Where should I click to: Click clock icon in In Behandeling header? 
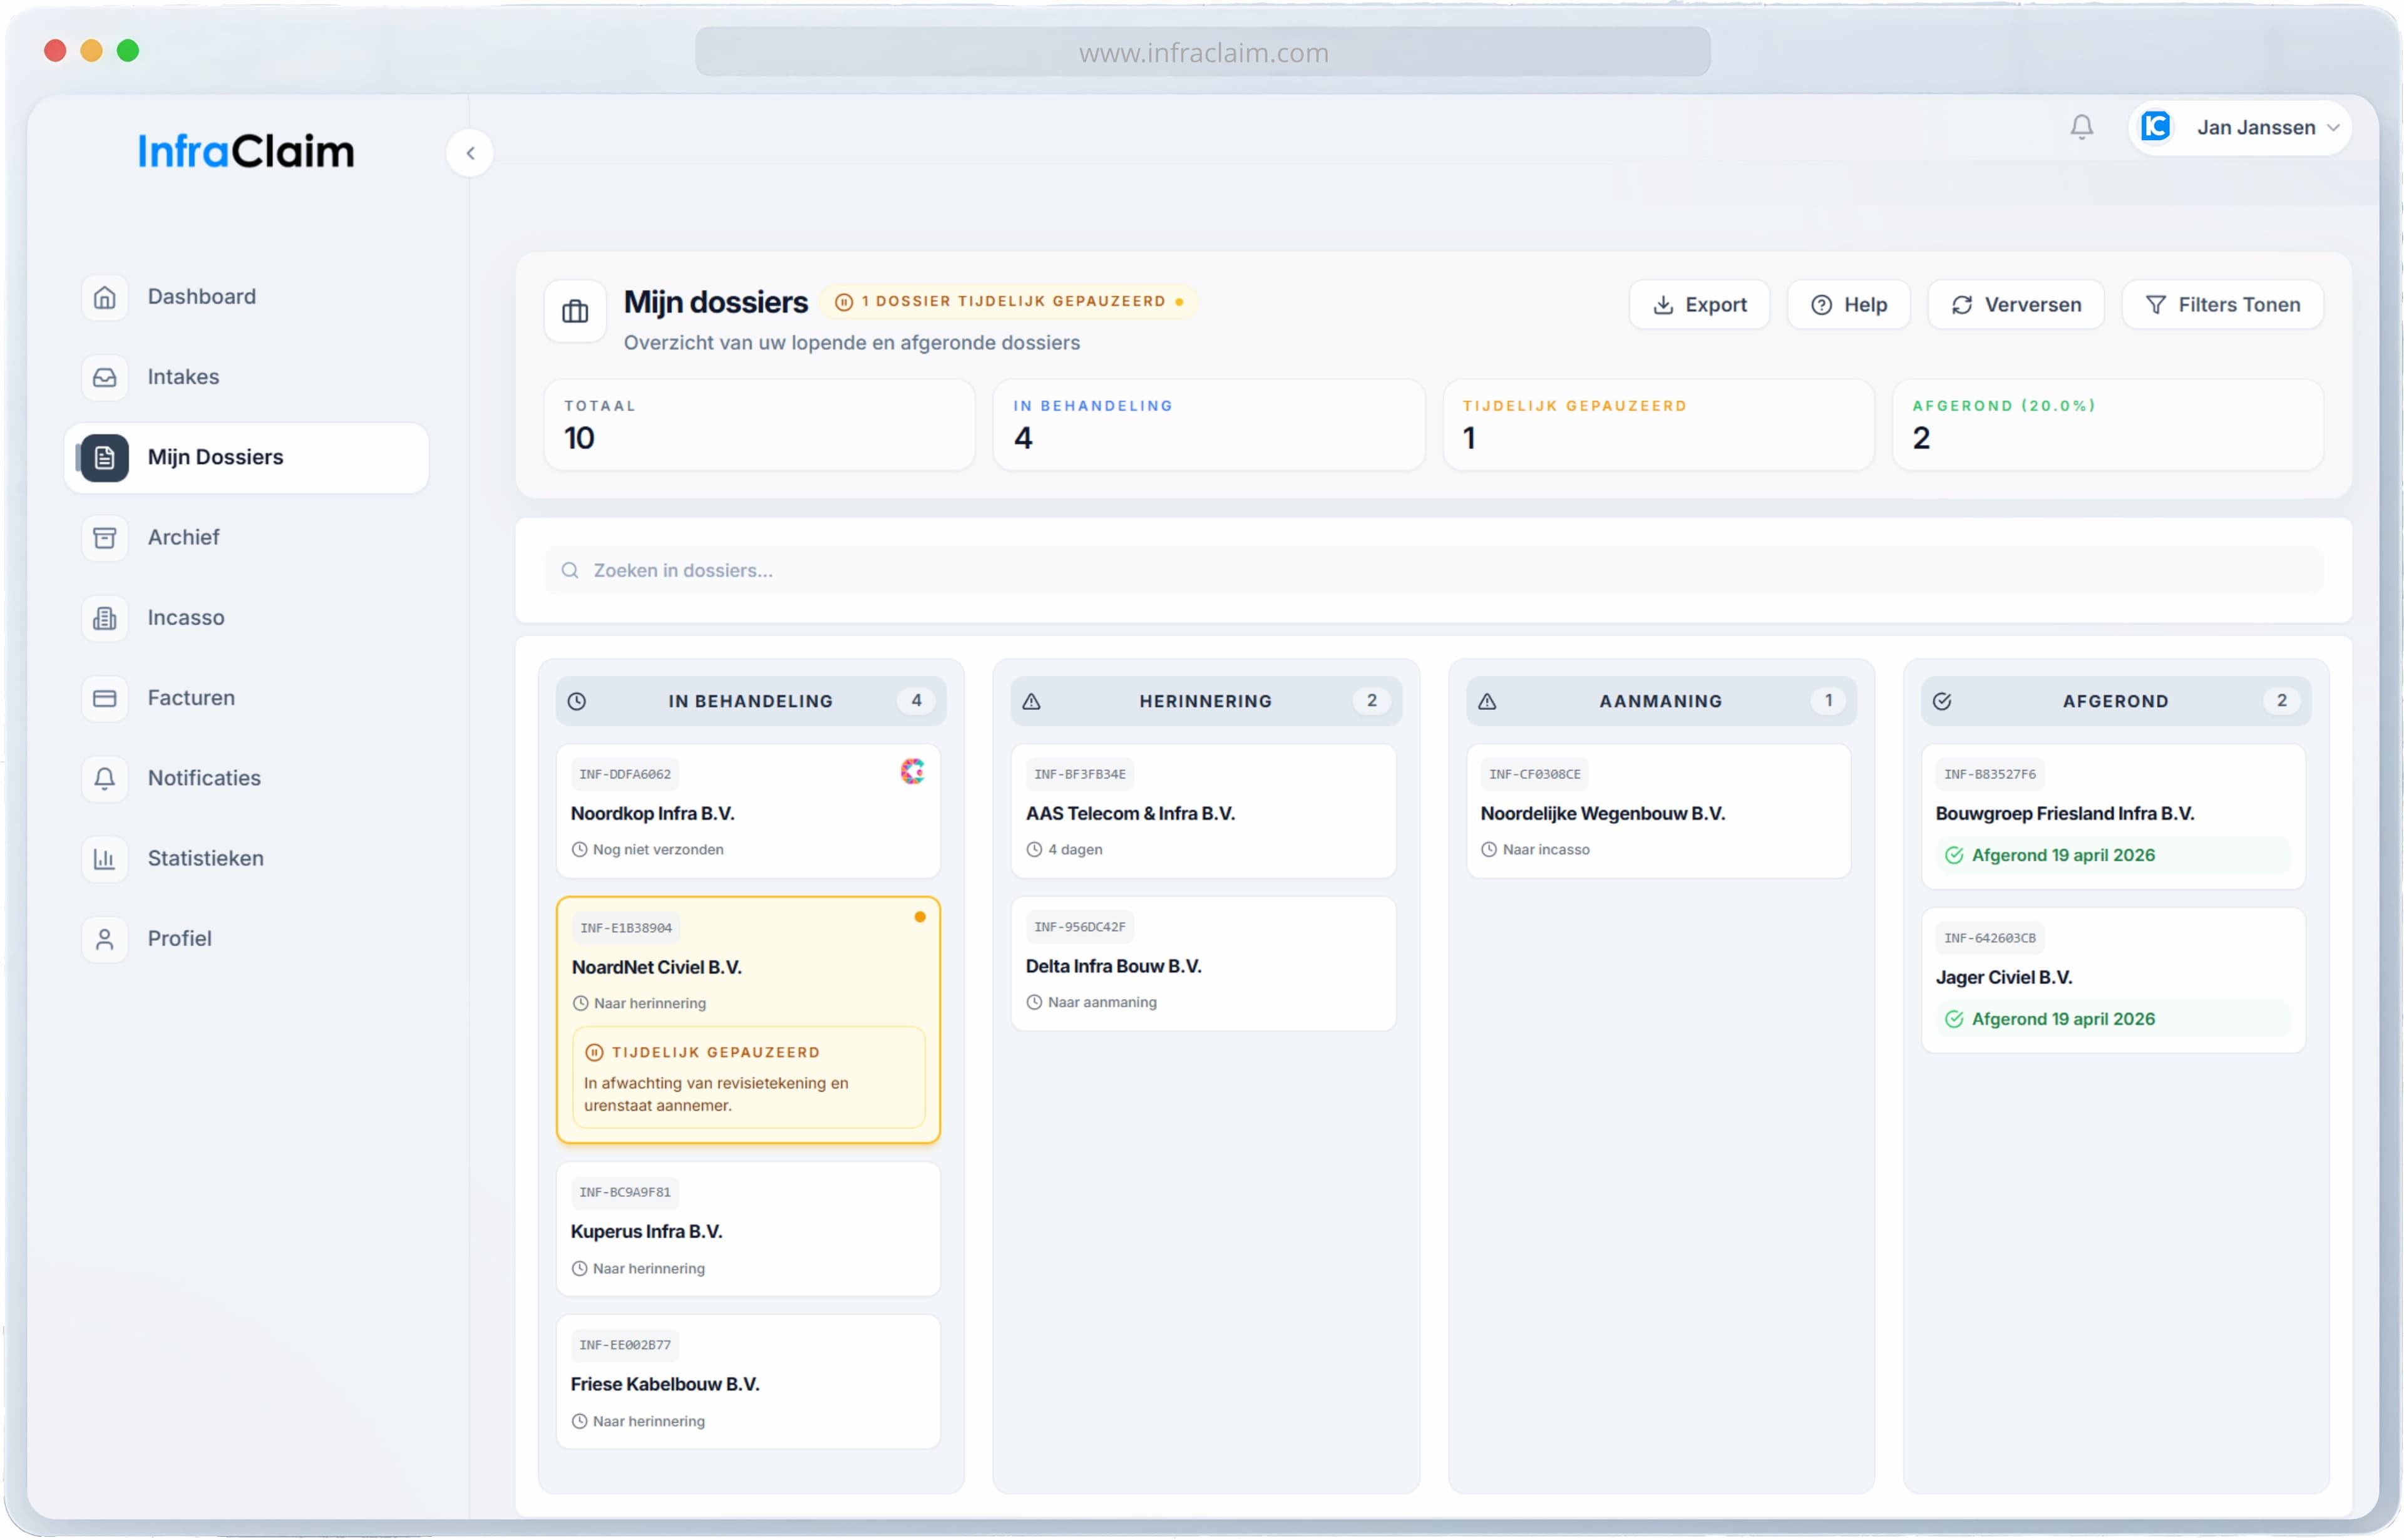(577, 701)
